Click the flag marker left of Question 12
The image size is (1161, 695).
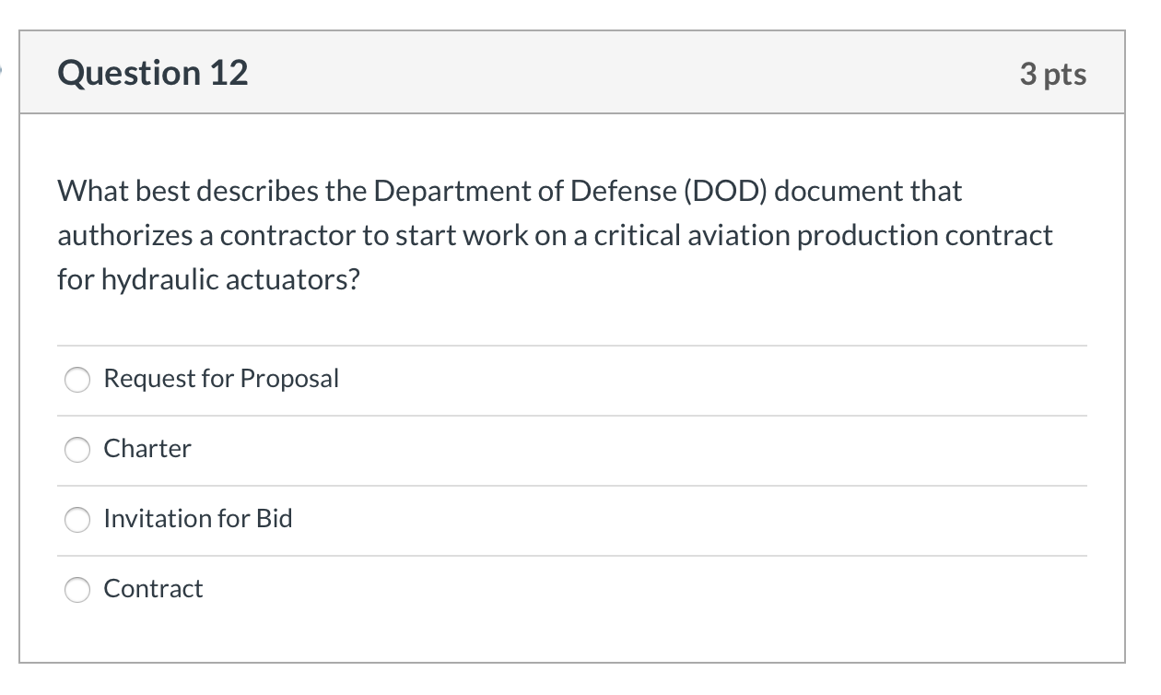(4, 71)
